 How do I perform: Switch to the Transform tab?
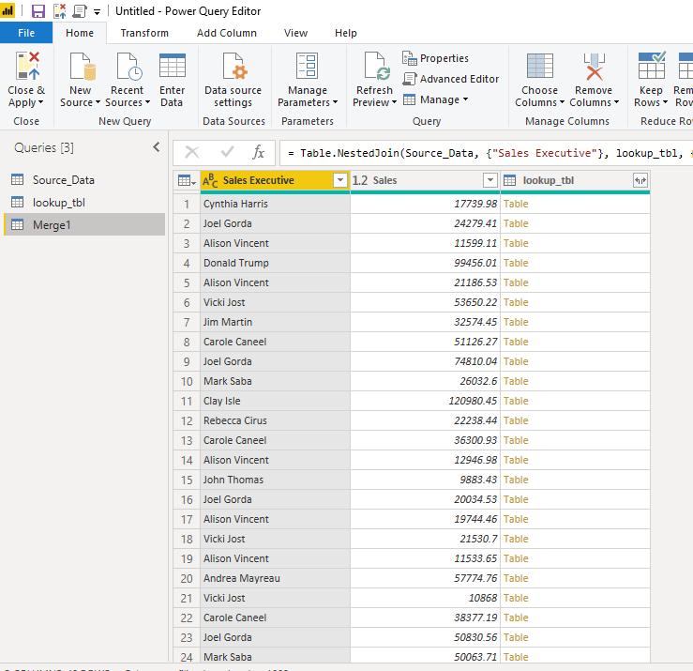(x=144, y=33)
